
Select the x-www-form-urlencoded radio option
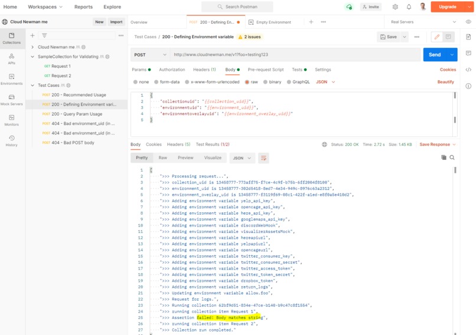click(x=187, y=82)
